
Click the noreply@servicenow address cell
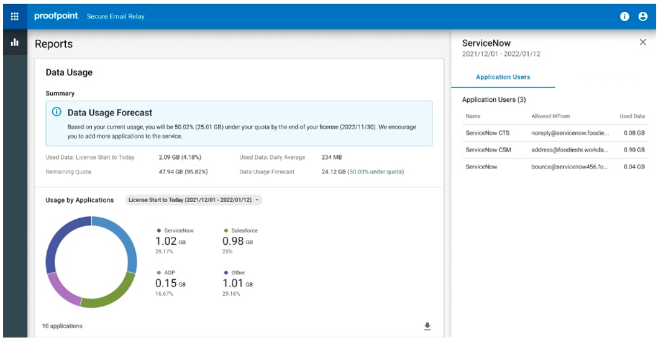click(570, 133)
